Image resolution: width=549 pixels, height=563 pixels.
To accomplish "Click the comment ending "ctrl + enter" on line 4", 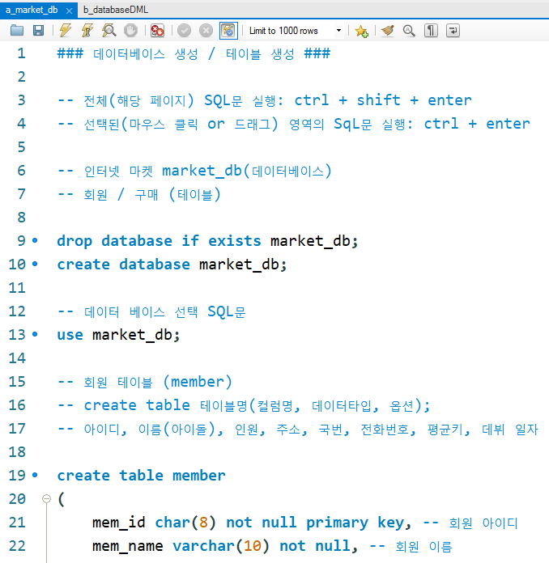I will pyautogui.click(x=294, y=124).
